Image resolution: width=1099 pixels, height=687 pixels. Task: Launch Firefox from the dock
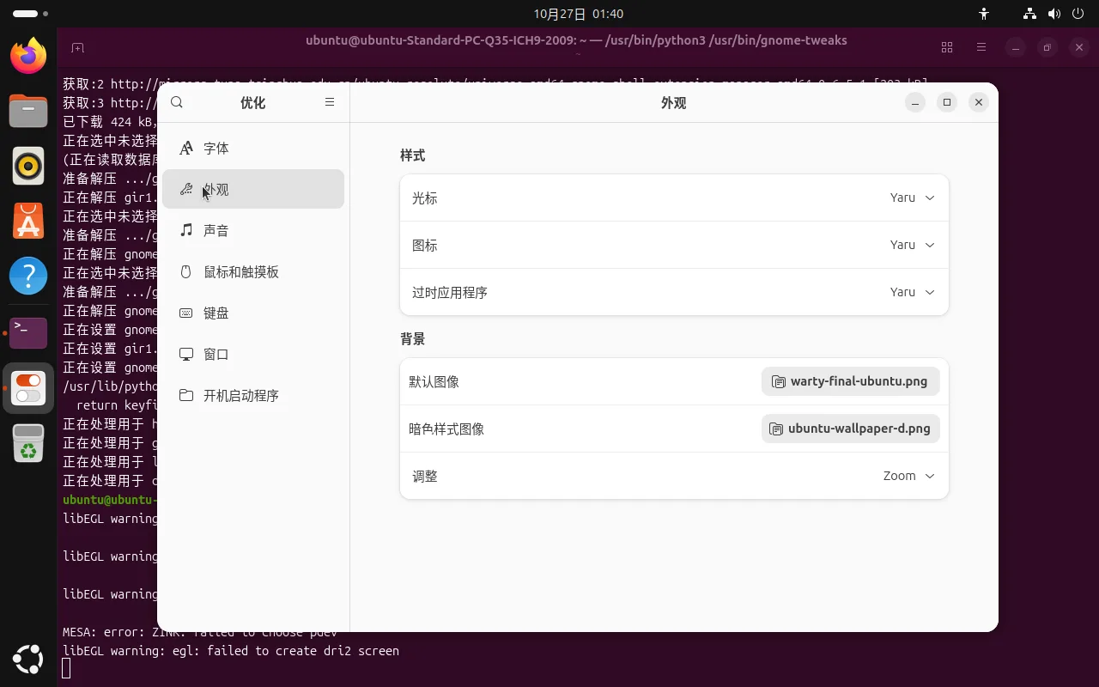[28, 56]
